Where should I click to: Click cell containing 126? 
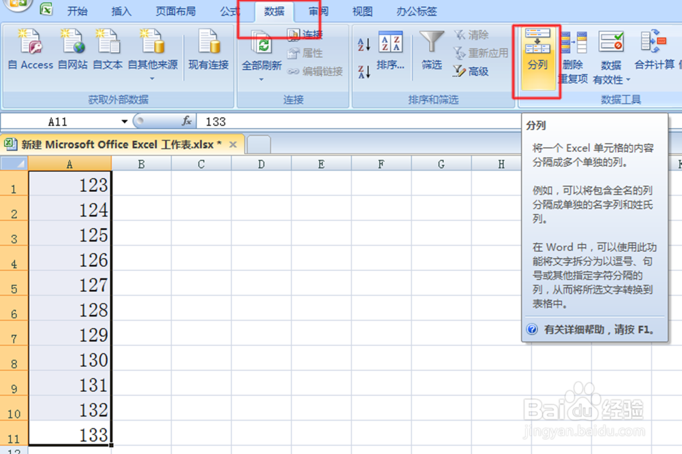[x=70, y=259]
